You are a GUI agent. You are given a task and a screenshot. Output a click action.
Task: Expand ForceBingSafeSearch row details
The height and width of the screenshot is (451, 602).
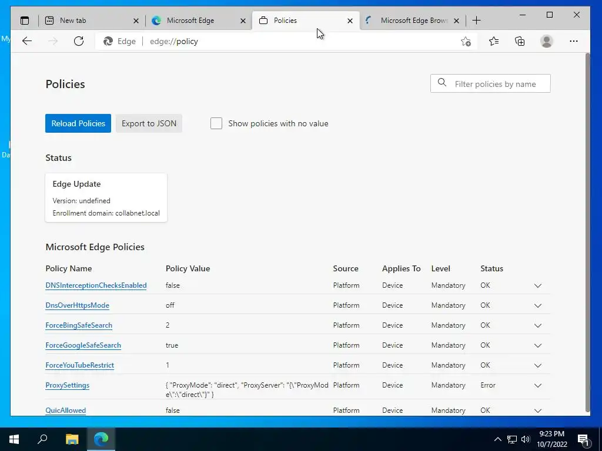[538, 325]
